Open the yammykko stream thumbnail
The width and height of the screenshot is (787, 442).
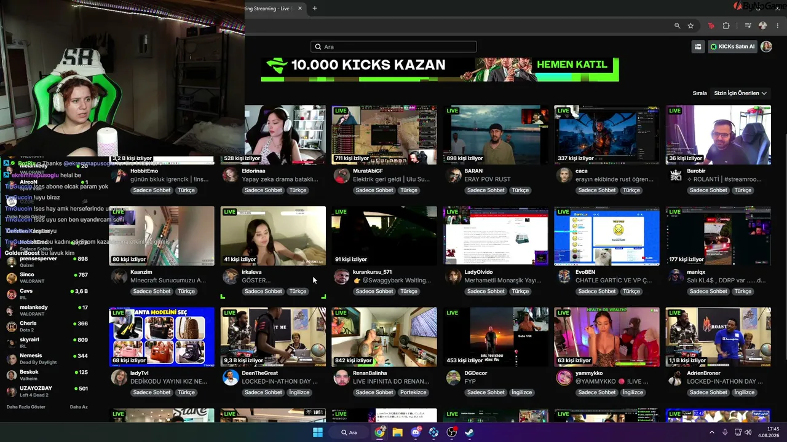pos(607,337)
